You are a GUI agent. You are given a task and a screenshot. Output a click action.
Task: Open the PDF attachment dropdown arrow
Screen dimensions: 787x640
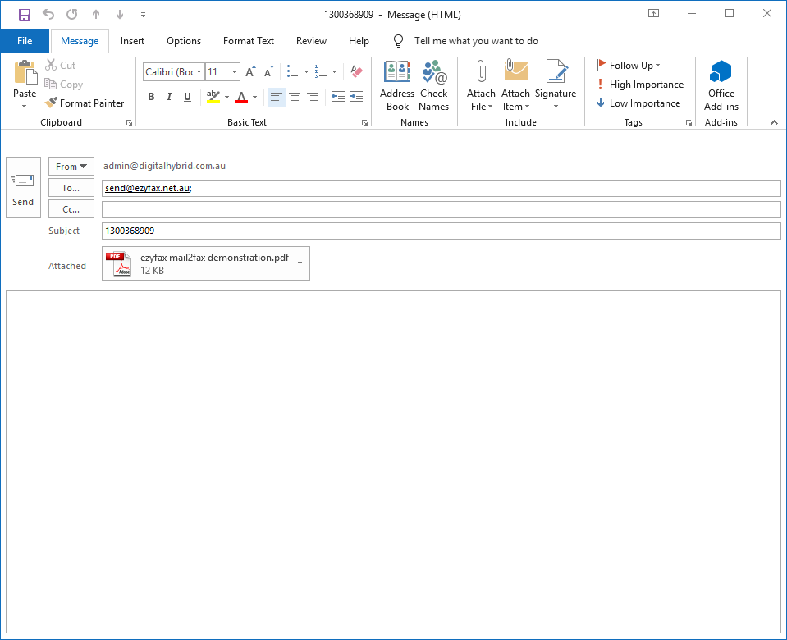300,263
